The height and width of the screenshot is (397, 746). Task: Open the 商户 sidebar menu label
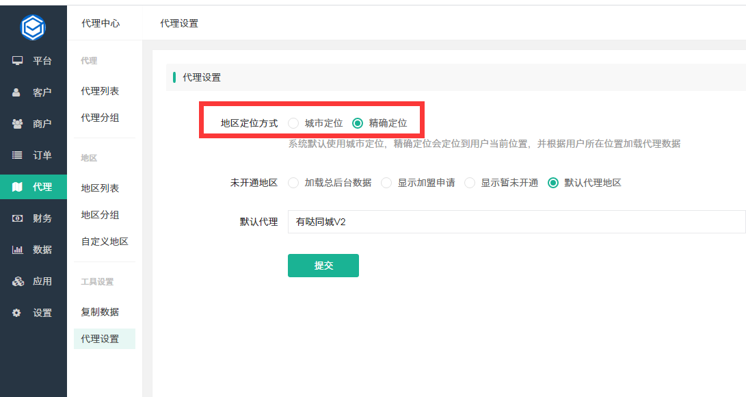pos(42,124)
